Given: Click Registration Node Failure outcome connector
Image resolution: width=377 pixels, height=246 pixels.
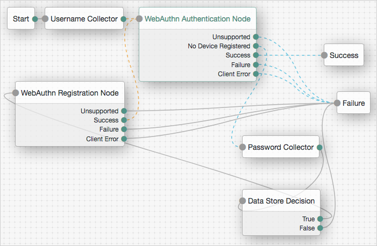Looking at the screenshot, I should point(124,129).
